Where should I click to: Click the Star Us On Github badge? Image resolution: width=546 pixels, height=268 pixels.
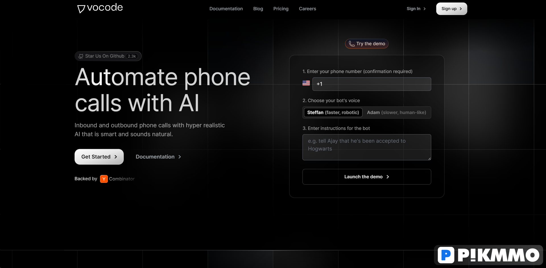coord(108,56)
